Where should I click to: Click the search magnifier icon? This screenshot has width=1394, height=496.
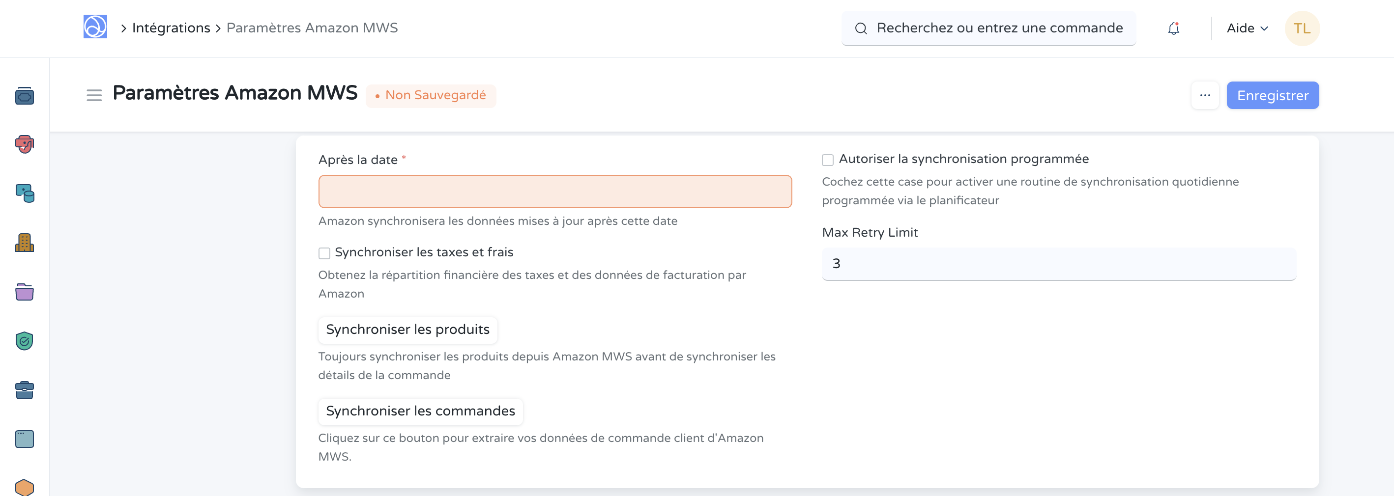click(861, 28)
